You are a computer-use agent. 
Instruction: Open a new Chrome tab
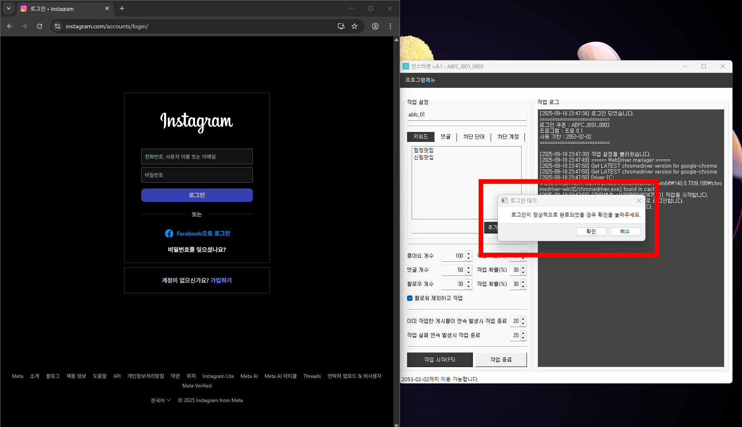pos(122,8)
